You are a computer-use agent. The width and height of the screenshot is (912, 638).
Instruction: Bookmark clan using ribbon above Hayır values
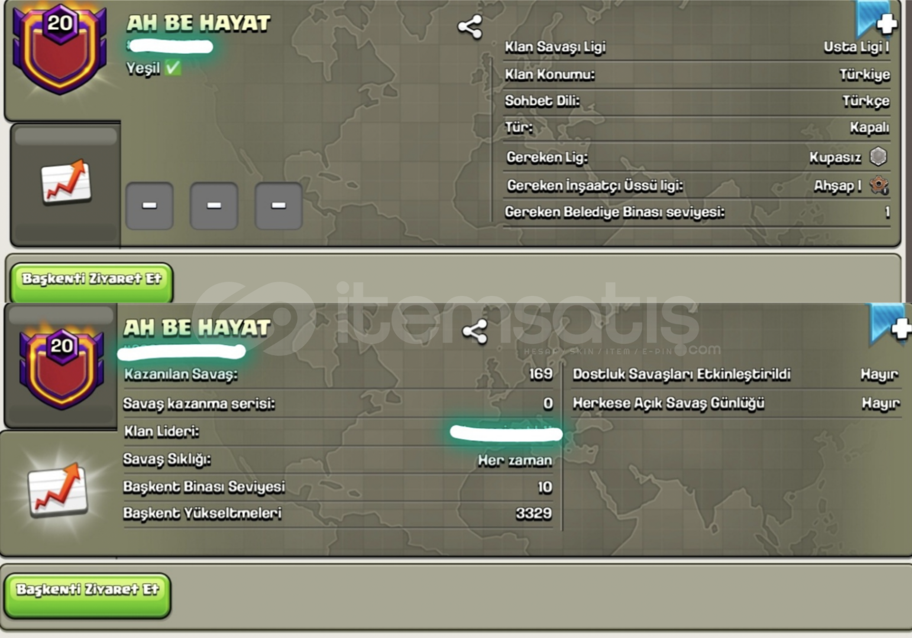[891, 324]
